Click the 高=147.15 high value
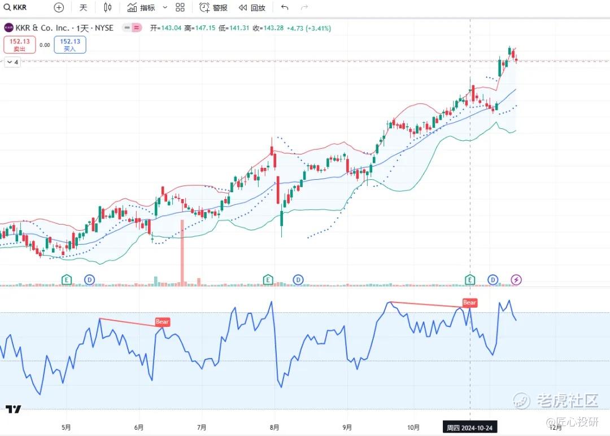Image resolution: width=610 pixels, height=436 pixels. pos(199,28)
